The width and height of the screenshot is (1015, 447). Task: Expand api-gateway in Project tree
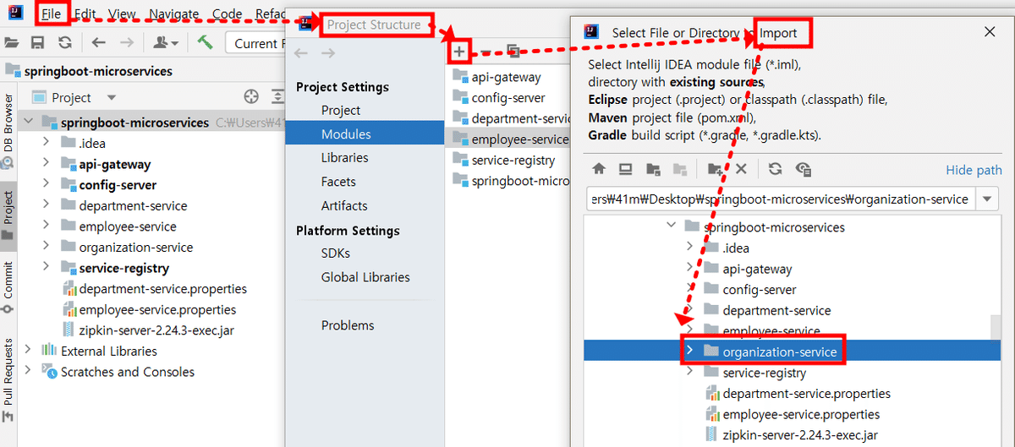[47, 164]
